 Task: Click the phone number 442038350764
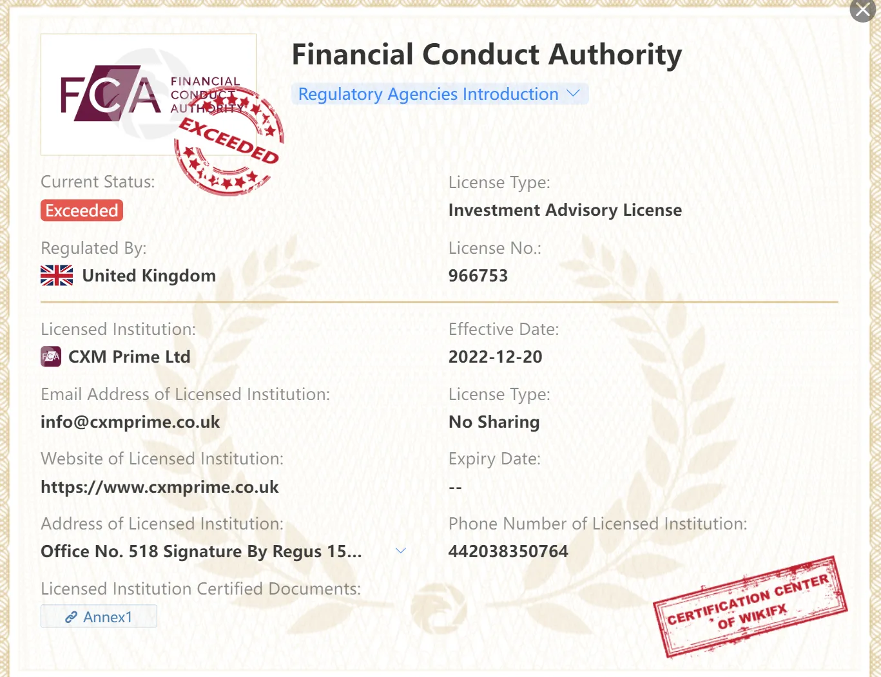(x=508, y=551)
